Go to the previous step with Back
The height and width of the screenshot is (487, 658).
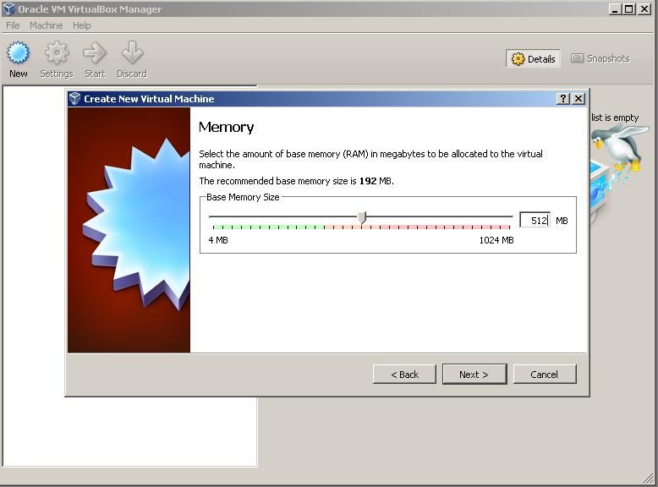pos(404,375)
